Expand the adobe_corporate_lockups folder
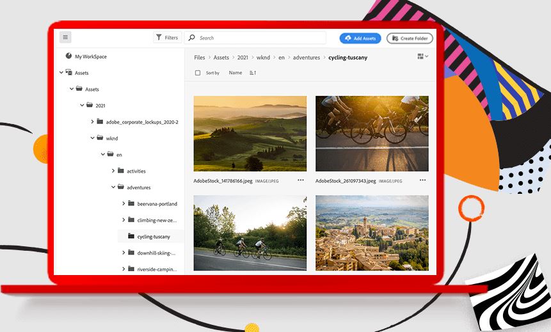Image resolution: width=551 pixels, height=332 pixels. (92, 122)
